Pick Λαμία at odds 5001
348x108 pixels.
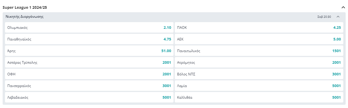pos(259,86)
